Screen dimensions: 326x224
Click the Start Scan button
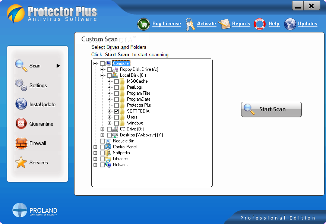tap(271, 110)
